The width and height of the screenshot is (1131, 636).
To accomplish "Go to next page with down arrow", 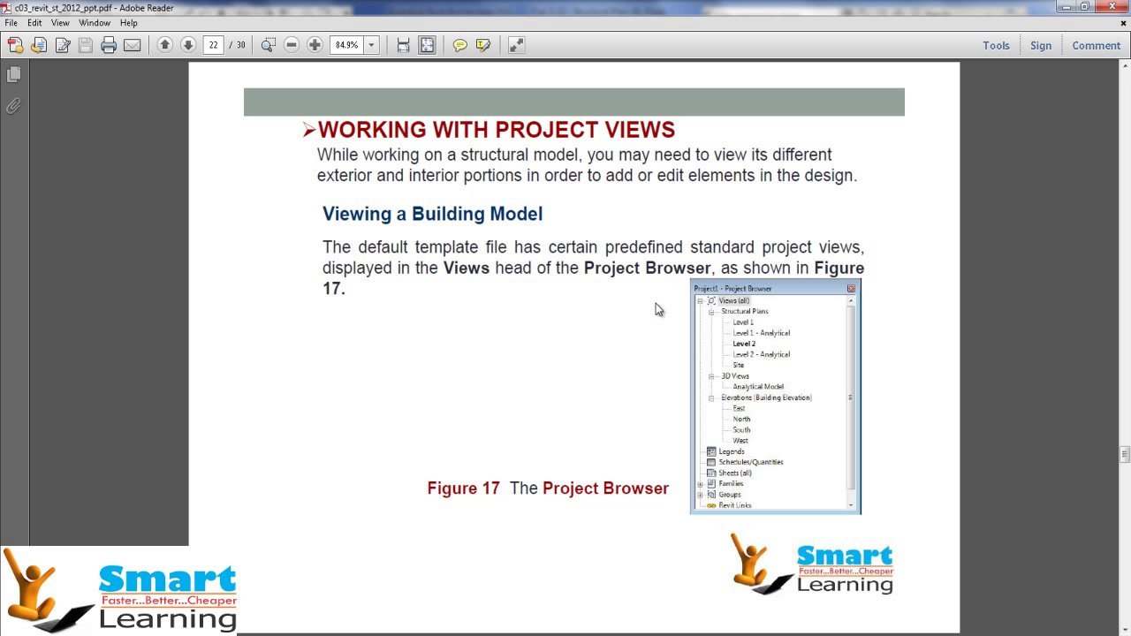I will [x=188, y=45].
